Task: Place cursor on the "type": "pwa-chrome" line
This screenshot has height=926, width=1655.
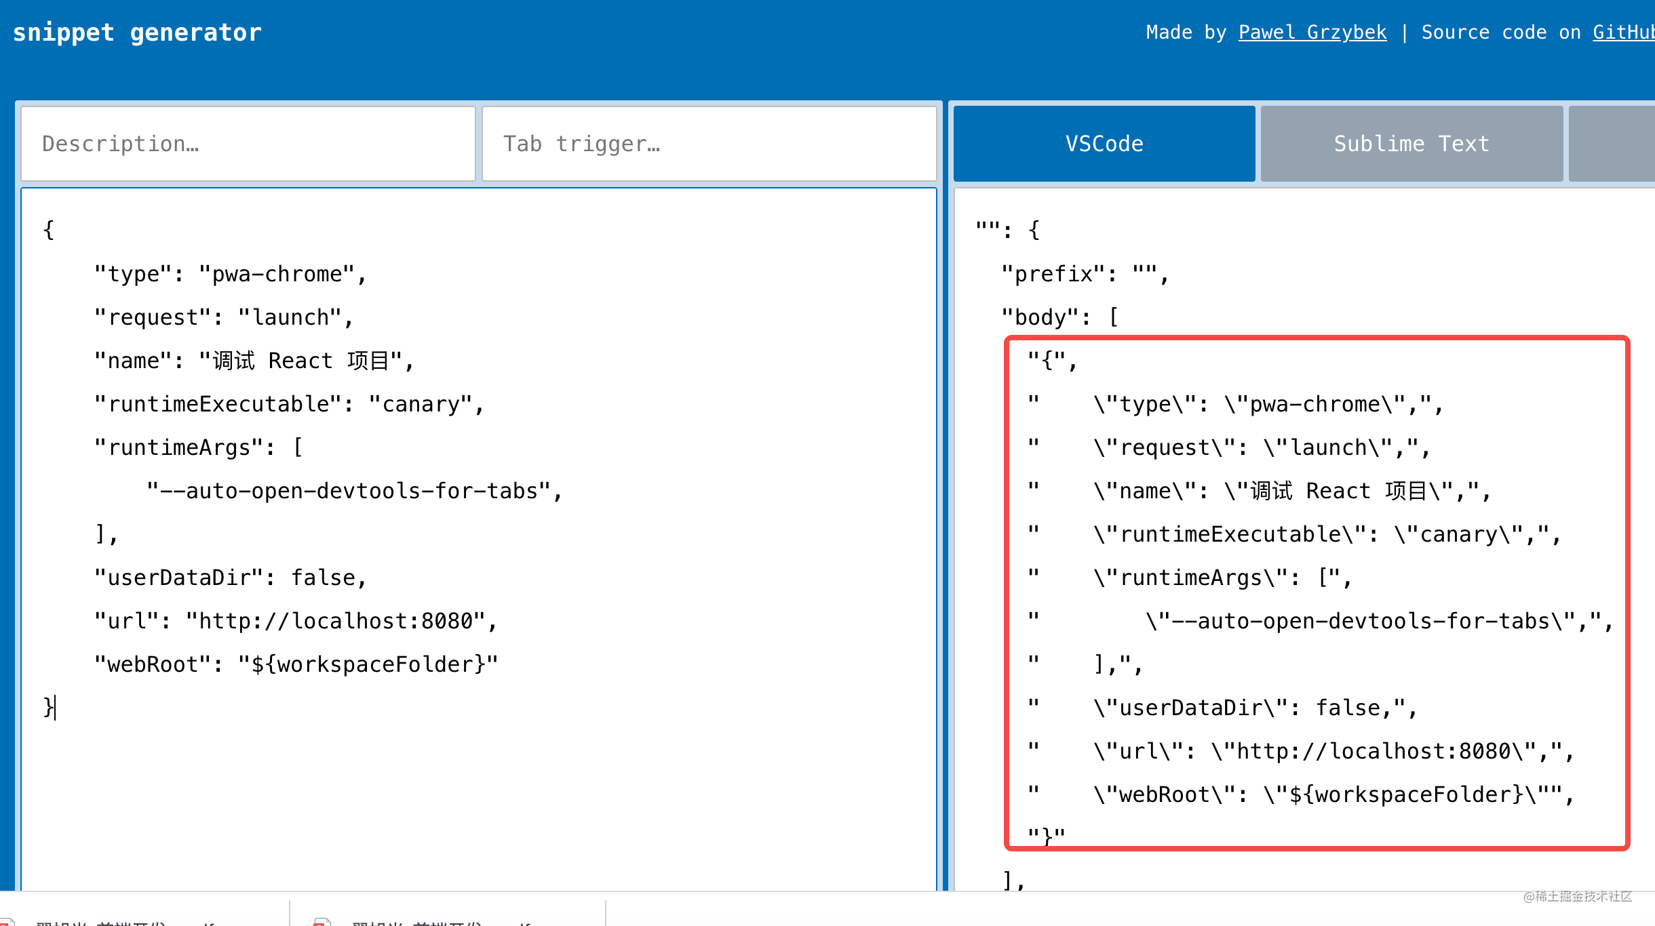Action: tap(231, 274)
